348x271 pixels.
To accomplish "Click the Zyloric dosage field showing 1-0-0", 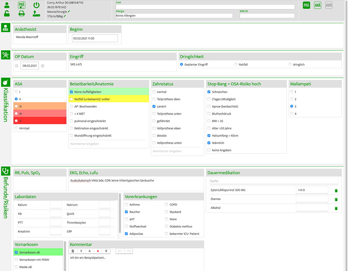I will coord(312,190).
